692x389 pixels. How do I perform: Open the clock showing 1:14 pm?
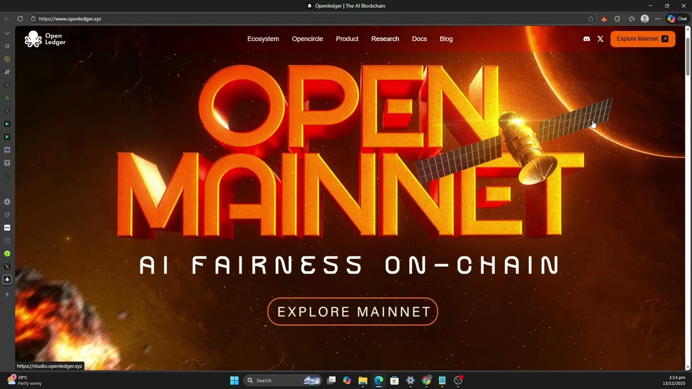[674, 380]
